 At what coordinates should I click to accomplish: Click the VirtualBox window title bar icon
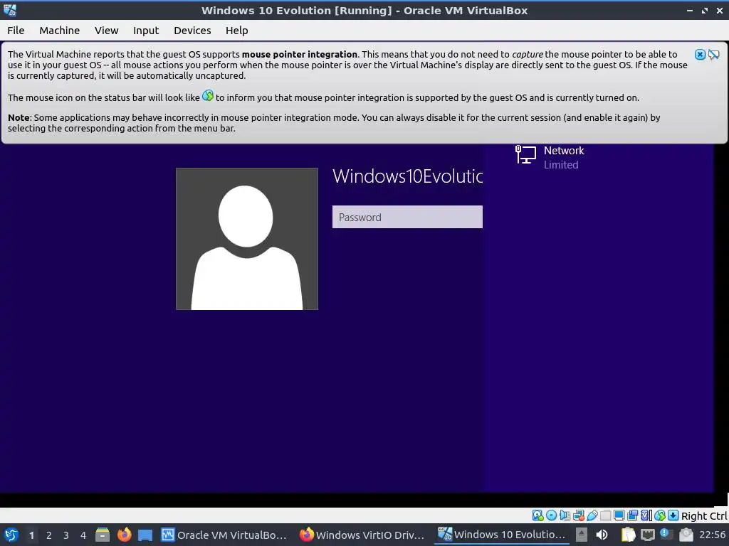click(10, 10)
